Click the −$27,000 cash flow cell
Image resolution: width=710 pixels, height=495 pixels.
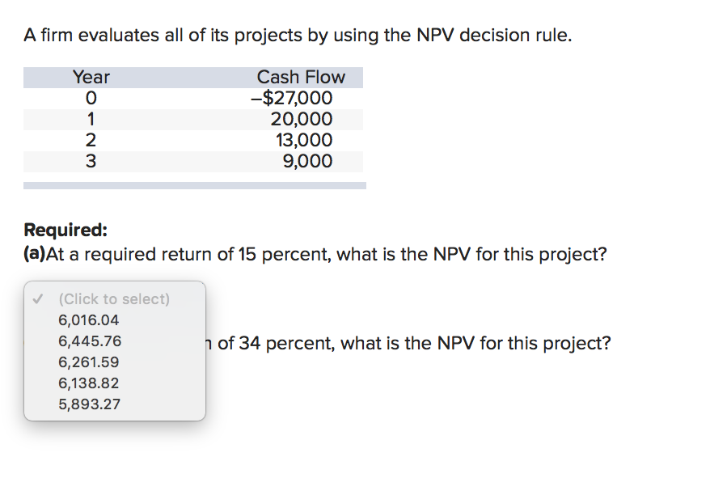(x=291, y=99)
